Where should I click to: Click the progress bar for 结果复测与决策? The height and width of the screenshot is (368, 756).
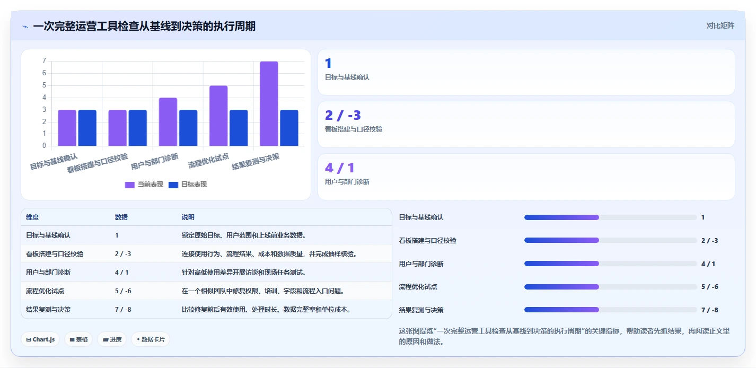point(610,310)
